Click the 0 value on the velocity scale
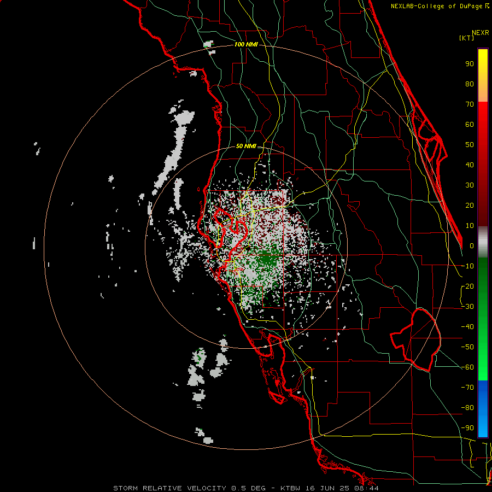The image size is (492, 492). (x=472, y=246)
